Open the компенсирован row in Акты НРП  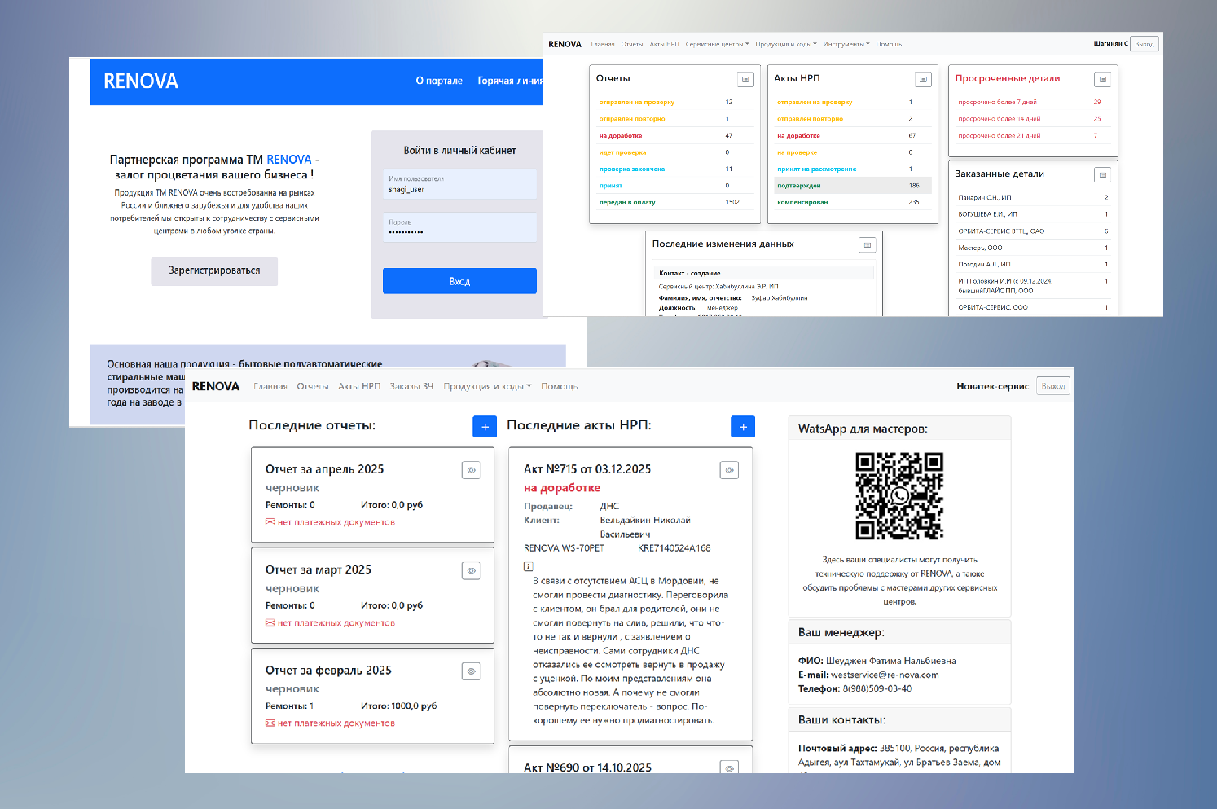click(x=853, y=202)
